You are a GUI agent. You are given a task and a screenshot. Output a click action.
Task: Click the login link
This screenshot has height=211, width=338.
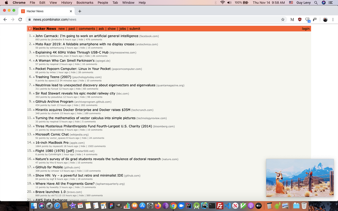pos(306,29)
